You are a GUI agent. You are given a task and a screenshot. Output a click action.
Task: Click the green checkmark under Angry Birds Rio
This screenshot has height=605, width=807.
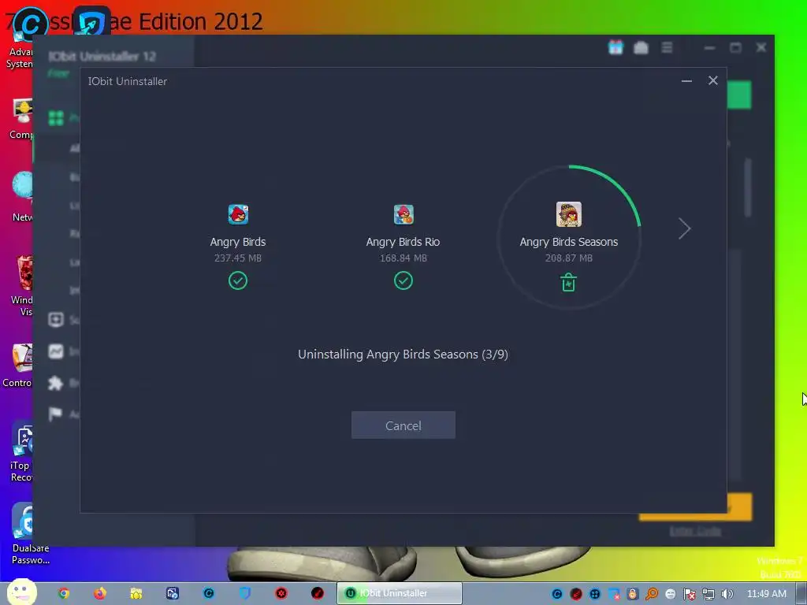(x=403, y=281)
